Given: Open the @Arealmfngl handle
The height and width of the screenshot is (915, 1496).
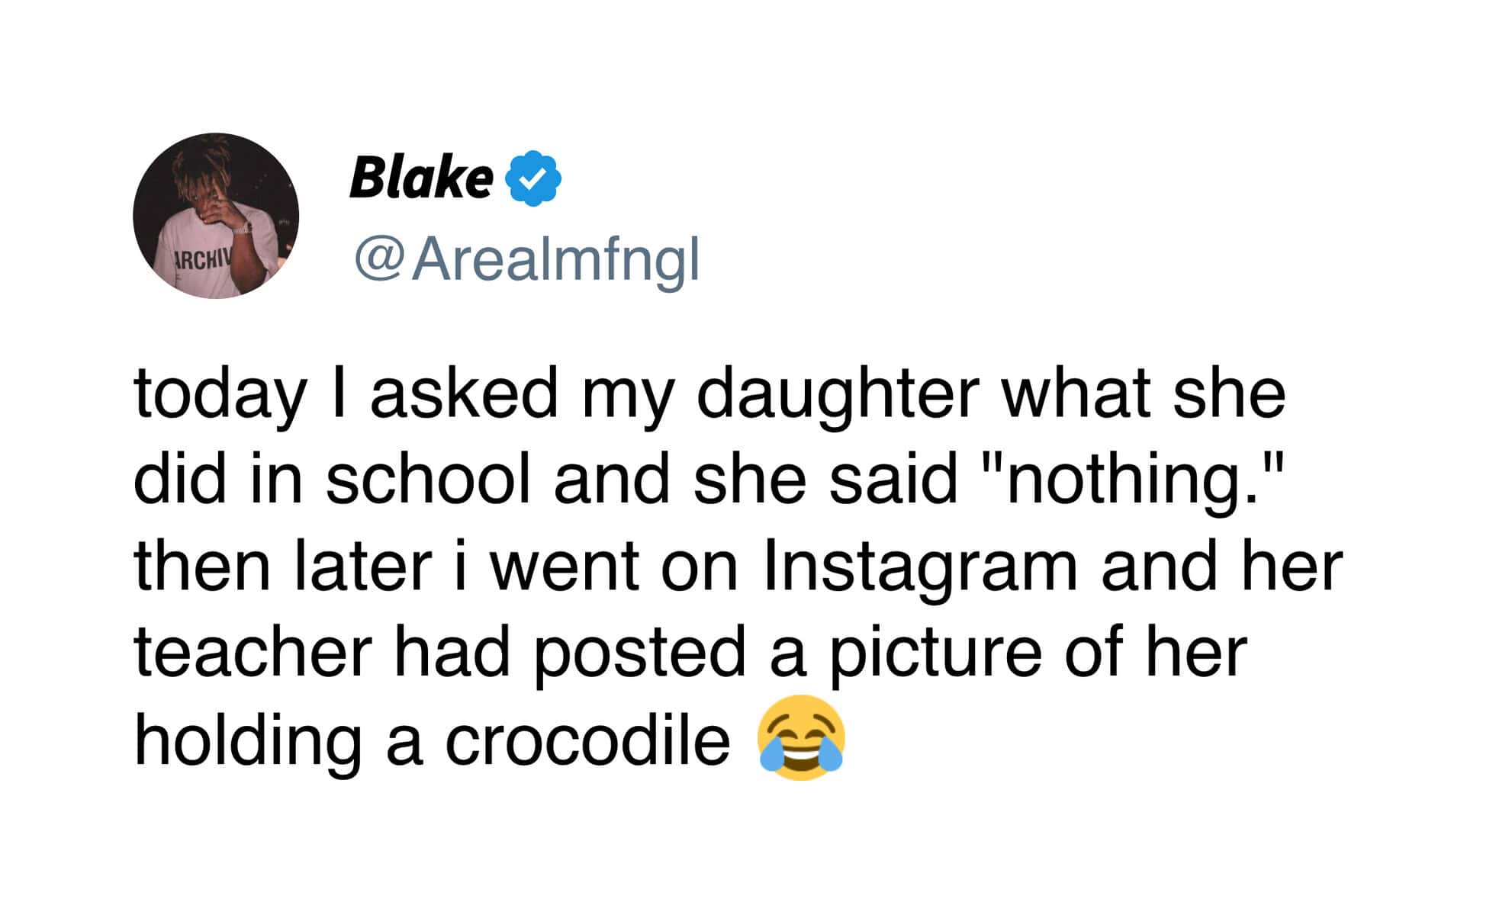Looking at the screenshot, I should point(526,259).
